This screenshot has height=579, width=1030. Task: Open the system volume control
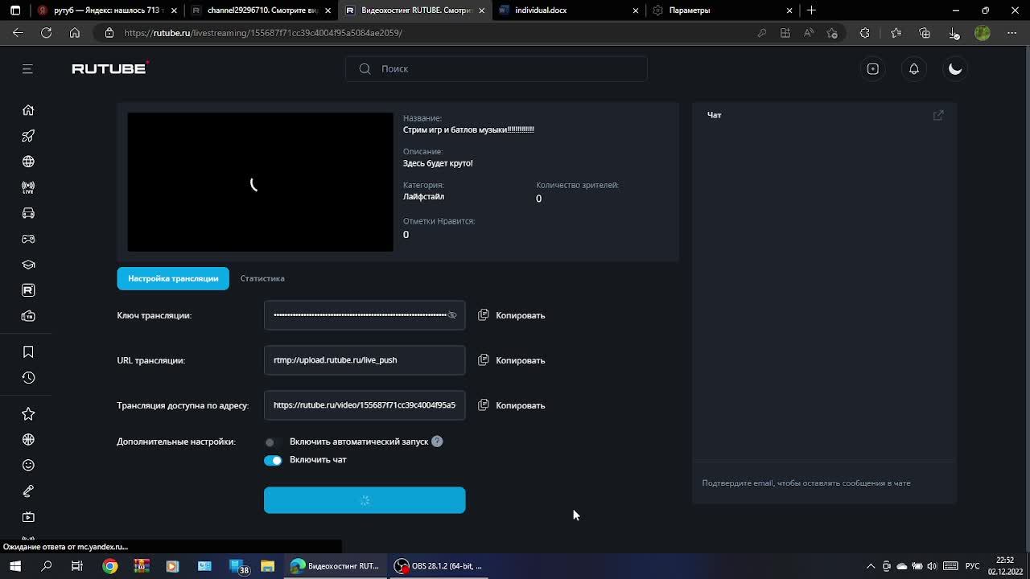pyautogui.click(x=932, y=566)
